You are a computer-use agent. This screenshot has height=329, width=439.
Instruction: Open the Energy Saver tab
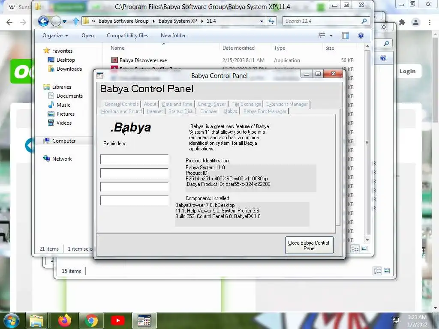point(212,104)
